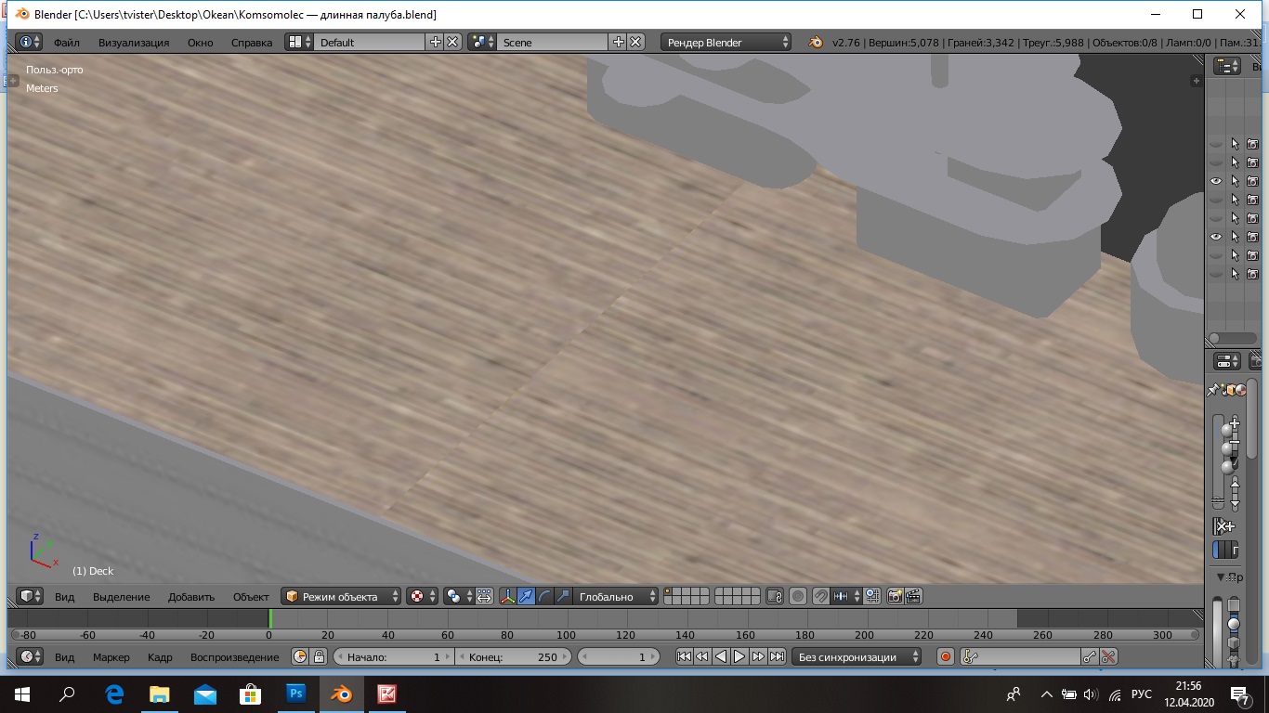Toggle visibility eye of third outliner row
Image resolution: width=1269 pixels, height=713 pixels.
pyautogui.click(x=1216, y=181)
